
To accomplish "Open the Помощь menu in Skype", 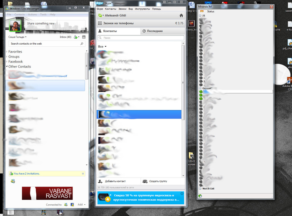I will 156,9.
